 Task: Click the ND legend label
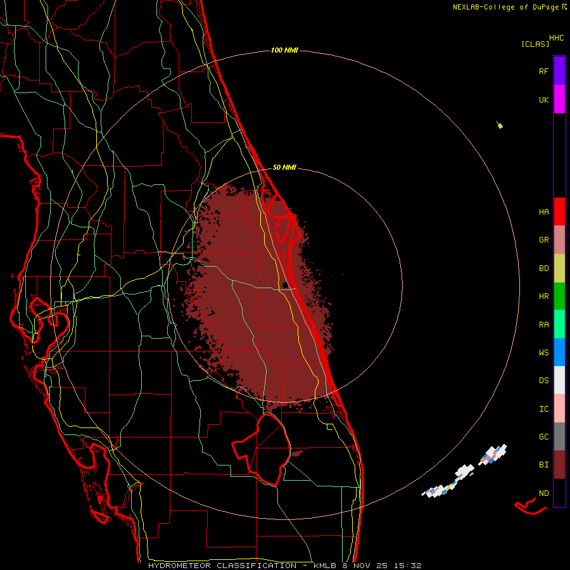tap(543, 493)
